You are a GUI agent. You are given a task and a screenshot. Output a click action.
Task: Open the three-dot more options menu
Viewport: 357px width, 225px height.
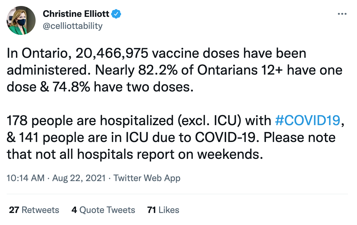tap(342, 14)
